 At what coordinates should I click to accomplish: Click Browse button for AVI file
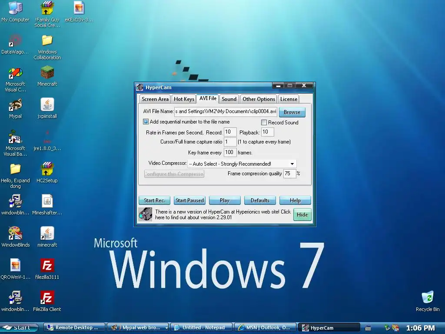[x=292, y=112]
